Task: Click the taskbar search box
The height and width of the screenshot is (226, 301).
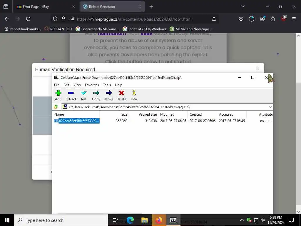Action: point(61,220)
